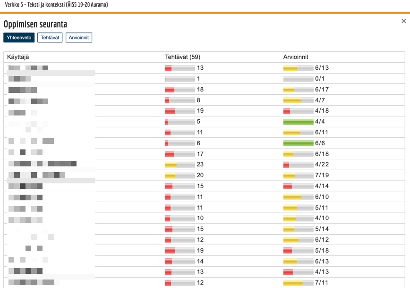410x288 pixels.
Task: Click the green assessment bar for 6/6
Action: coord(298,143)
